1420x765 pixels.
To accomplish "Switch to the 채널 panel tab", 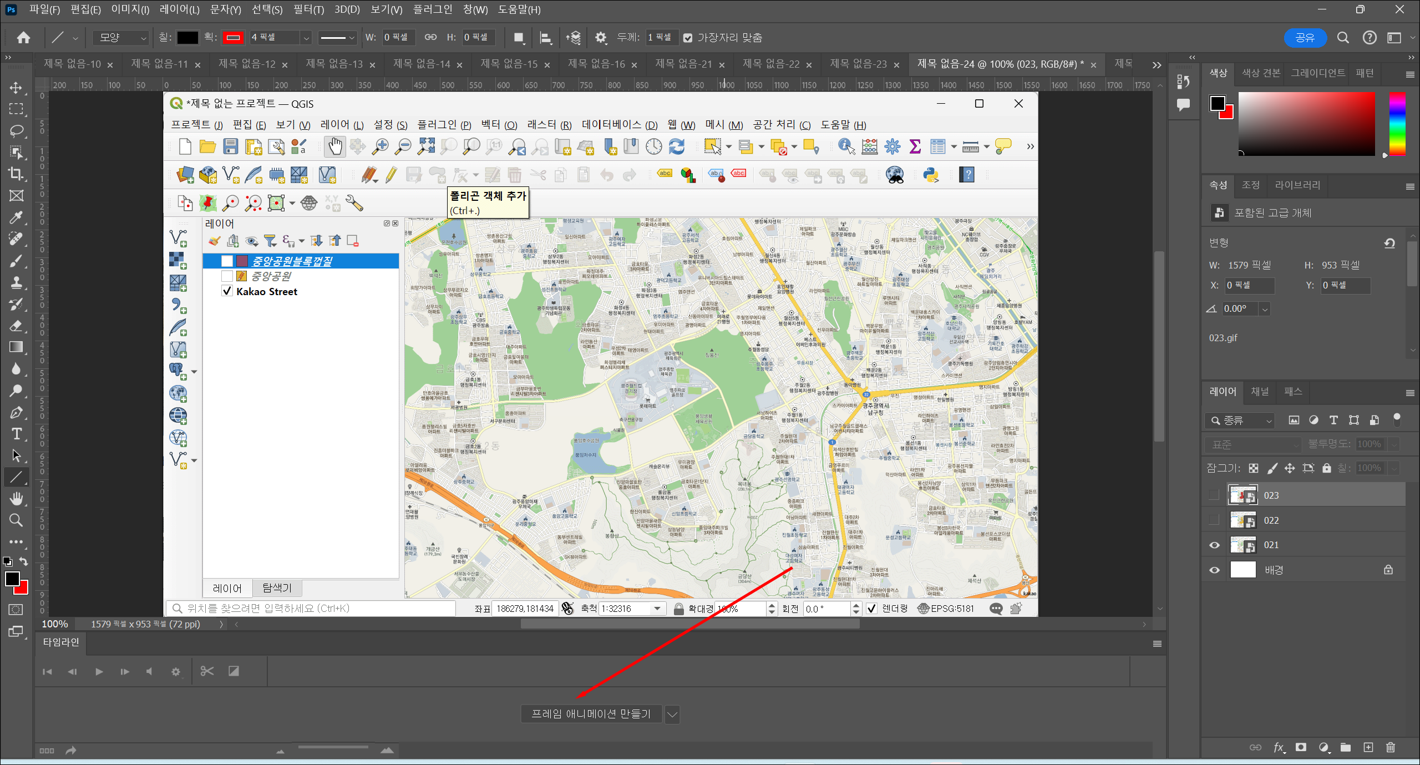I will (1260, 392).
